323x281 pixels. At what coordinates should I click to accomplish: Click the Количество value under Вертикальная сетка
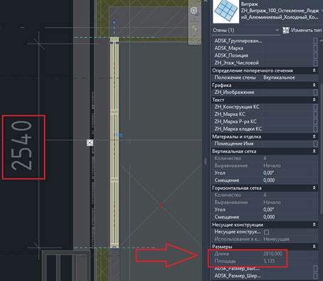click(x=265, y=158)
